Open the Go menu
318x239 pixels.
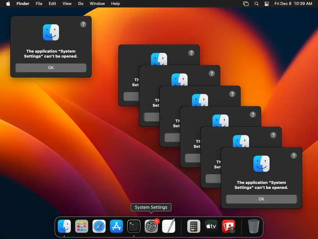click(81, 4)
